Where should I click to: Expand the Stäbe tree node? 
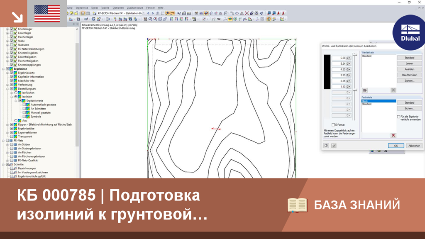(x=7, y=41)
